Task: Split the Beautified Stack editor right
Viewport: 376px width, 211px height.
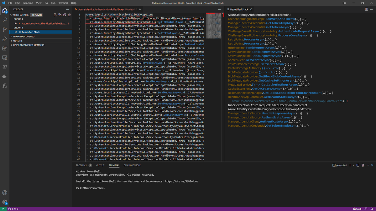Action: pos(367,9)
